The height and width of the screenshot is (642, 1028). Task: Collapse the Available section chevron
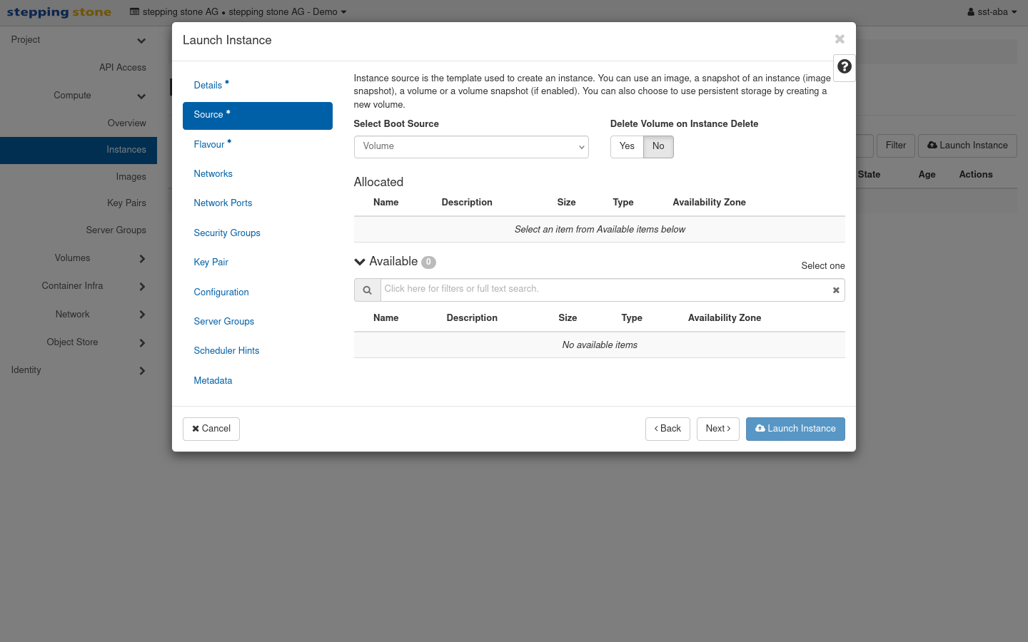pyautogui.click(x=360, y=262)
